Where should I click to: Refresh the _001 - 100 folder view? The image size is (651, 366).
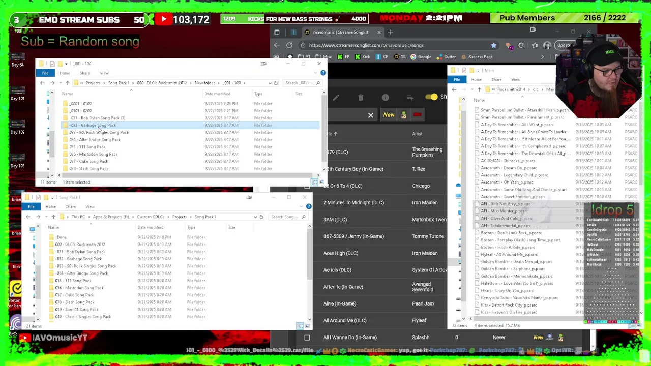click(276, 83)
